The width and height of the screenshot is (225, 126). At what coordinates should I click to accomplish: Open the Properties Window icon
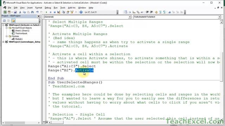pos(68,12)
